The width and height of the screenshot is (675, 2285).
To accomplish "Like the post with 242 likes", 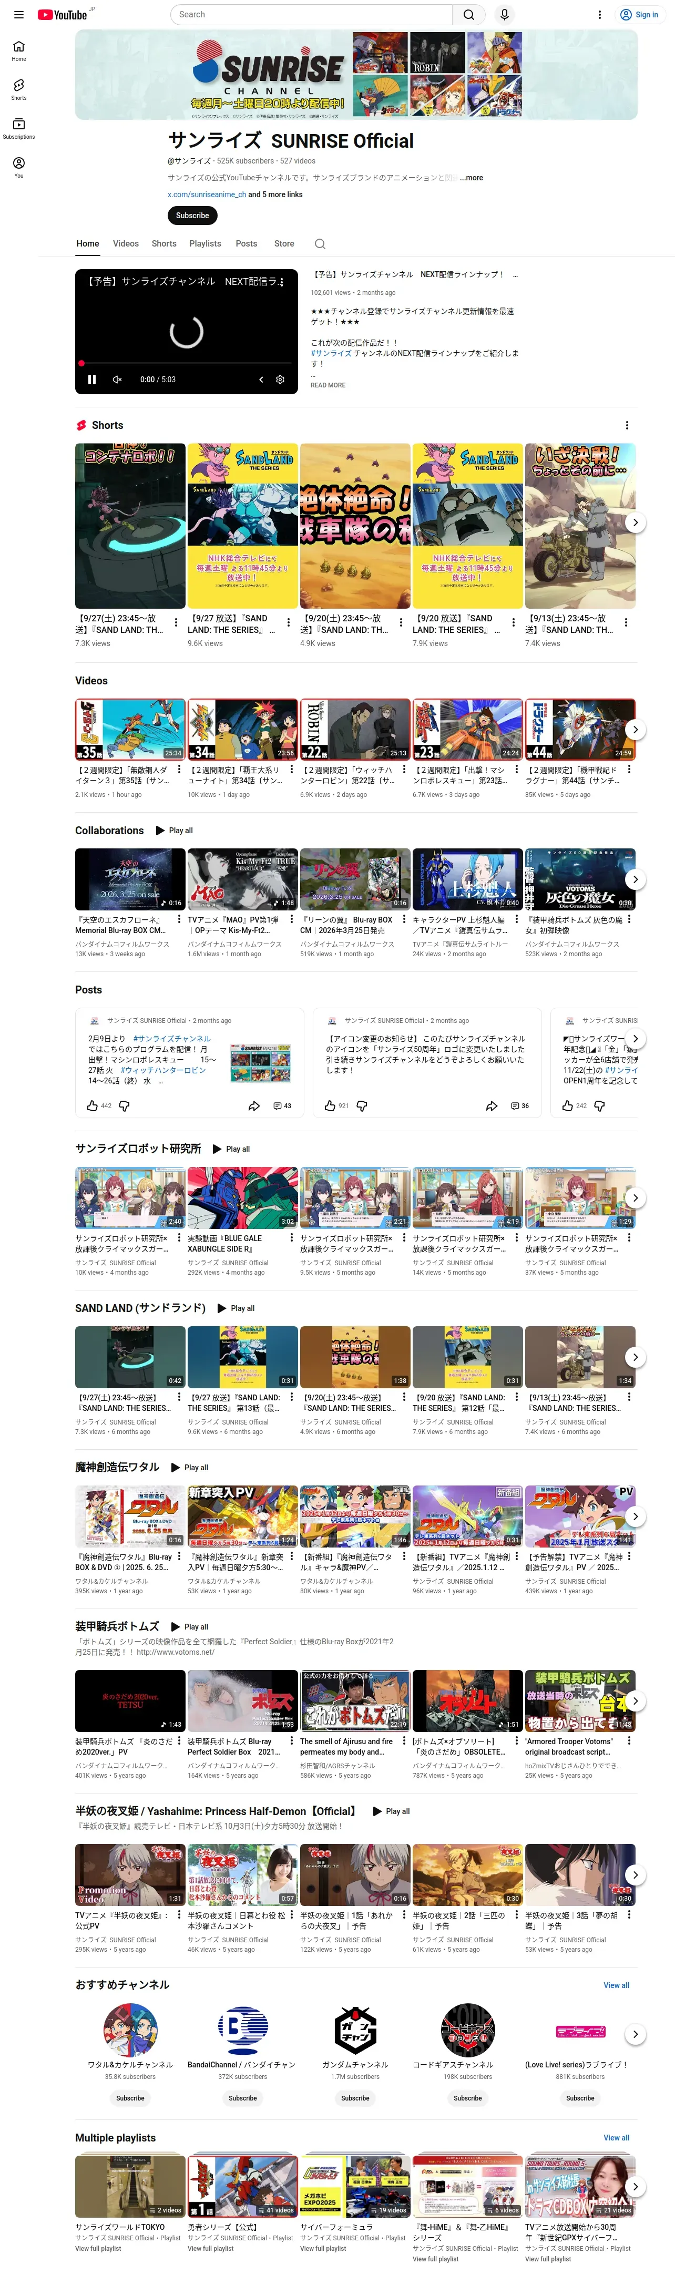I will point(568,1106).
